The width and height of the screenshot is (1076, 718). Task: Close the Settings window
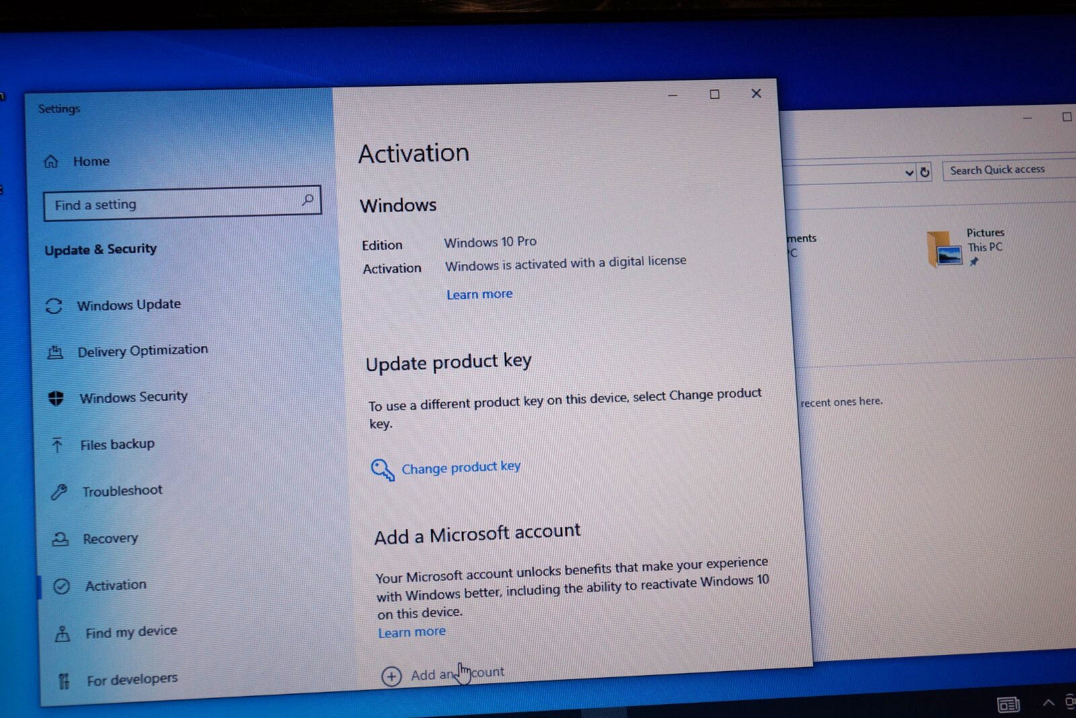click(756, 93)
